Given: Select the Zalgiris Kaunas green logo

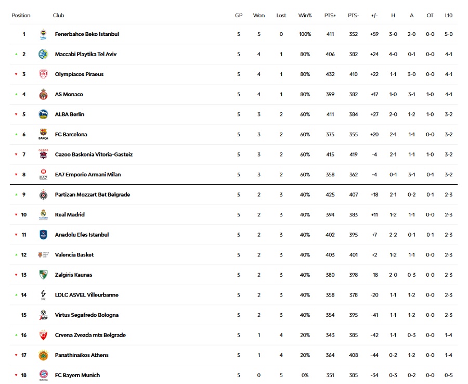Looking at the screenshot, I should [x=43, y=275].
